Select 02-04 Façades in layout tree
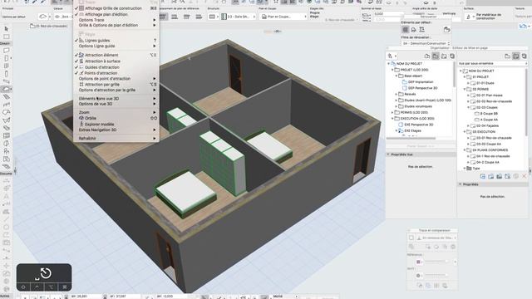Viewport: 532px width, 299px height. click(487, 125)
